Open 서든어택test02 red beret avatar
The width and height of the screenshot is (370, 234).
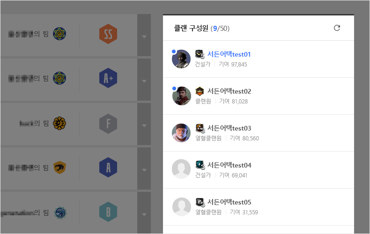[181, 96]
